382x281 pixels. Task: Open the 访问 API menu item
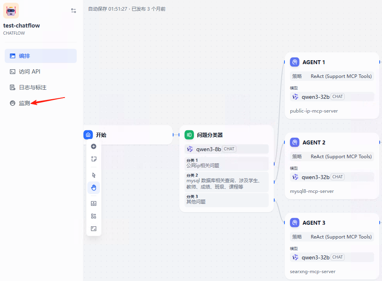(41, 72)
